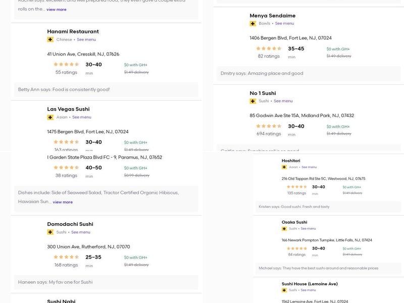Click the star rating of Hanami Restaurant
Screen dimensions: 404x303
tap(66, 65)
